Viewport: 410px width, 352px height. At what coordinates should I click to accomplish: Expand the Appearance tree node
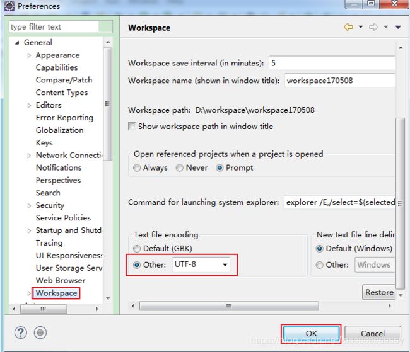coord(29,55)
